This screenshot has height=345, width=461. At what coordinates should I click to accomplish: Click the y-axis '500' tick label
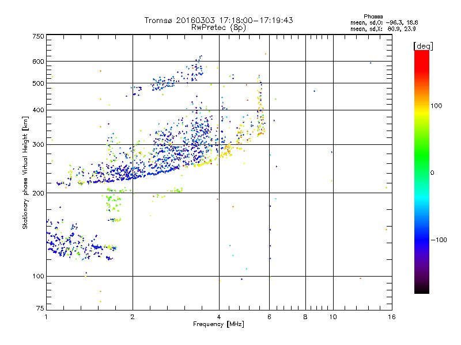(x=38, y=83)
